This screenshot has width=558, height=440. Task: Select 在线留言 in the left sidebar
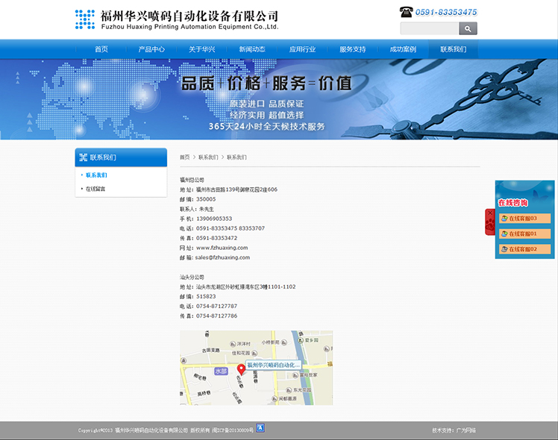(95, 189)
